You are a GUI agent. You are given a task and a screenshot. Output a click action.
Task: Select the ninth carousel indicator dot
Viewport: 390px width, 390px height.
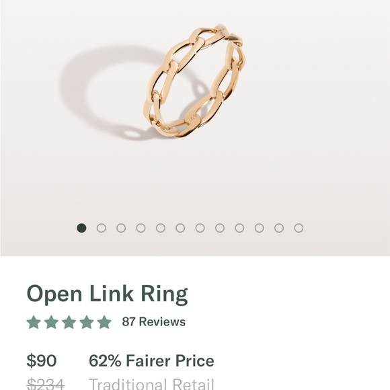tap(239, 228)
